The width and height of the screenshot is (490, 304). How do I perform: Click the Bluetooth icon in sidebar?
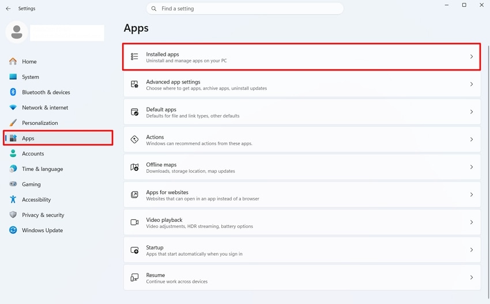click(13, 92)
